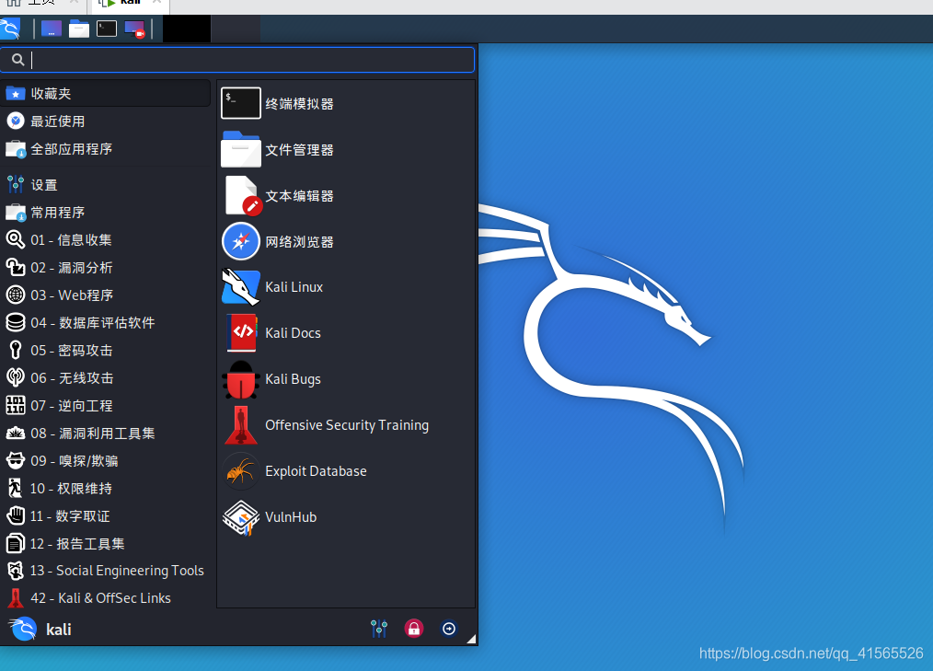Click the menu resize grip corner

(x=471, y=639)
